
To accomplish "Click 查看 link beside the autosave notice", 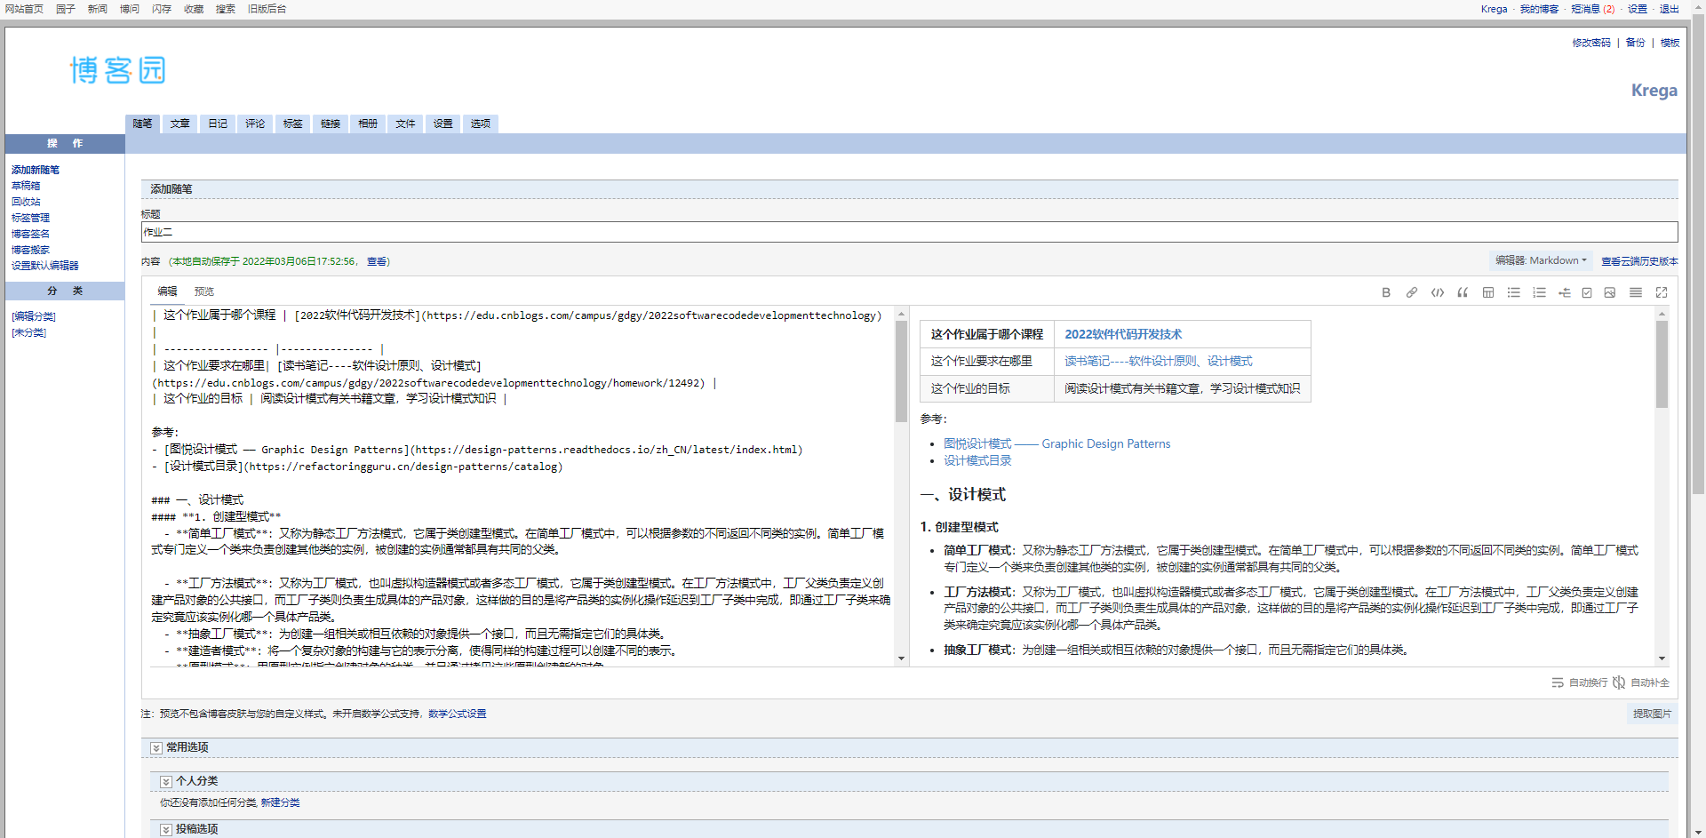I will (x=377, y=261).
